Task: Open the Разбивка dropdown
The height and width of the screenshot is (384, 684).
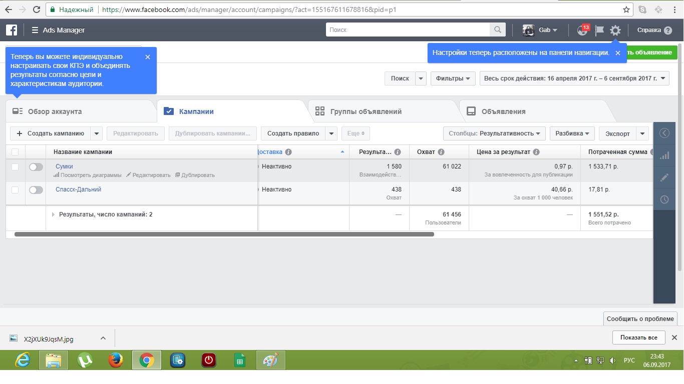Action: [572, 133]
